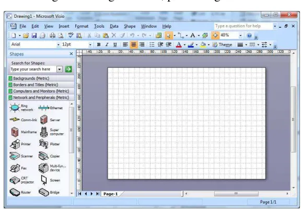Expand Computers and Monitors (Metric) stencil
The image size is (301, 210).
point(41,91)
